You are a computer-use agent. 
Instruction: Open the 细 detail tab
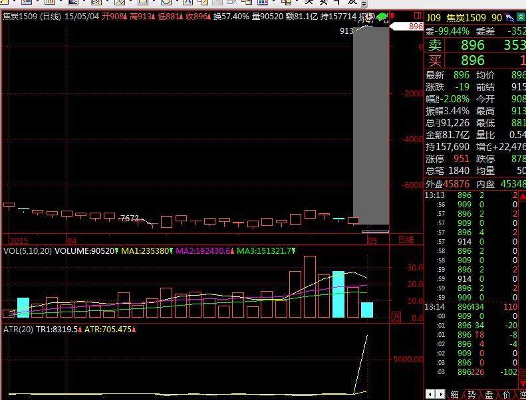pos(454,394)
